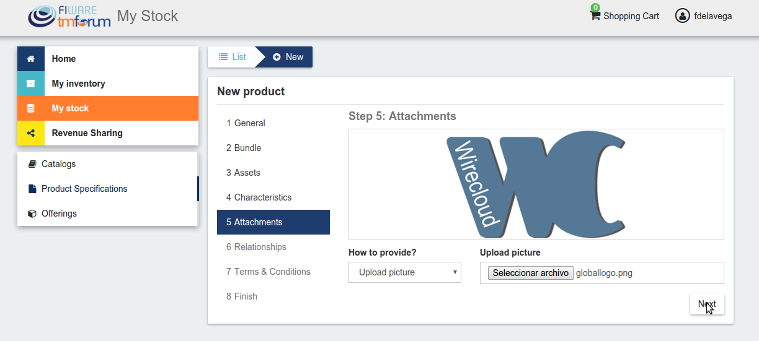Open the Home menu item
759x341 pixels.
point(108,59)
